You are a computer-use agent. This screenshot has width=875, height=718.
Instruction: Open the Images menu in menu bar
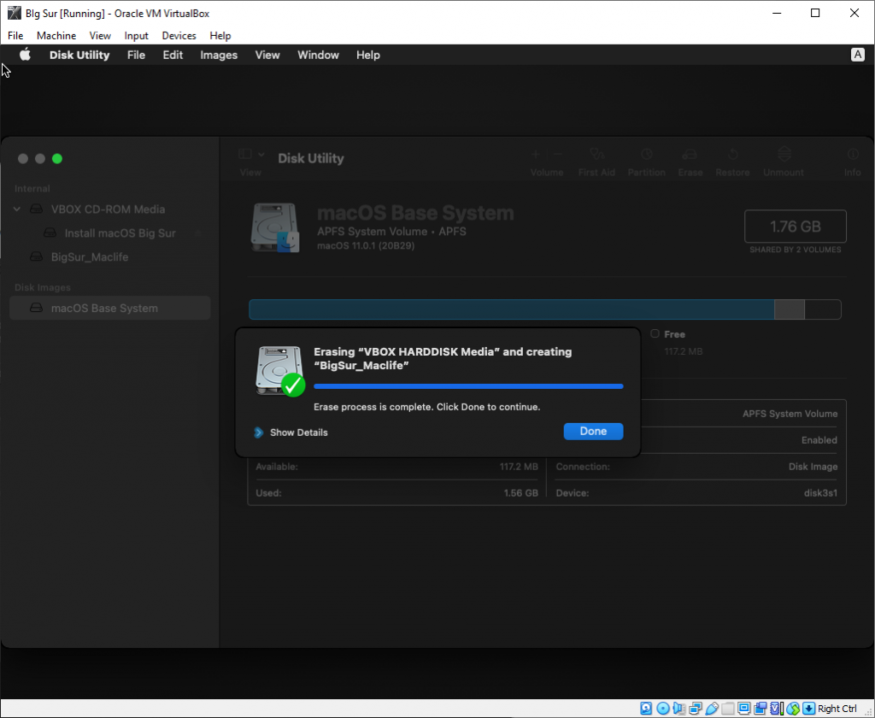pos(219,55)
